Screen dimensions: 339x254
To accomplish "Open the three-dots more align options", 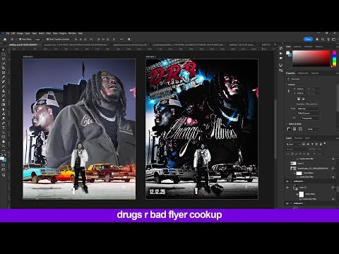I will [x=121, y=40].
